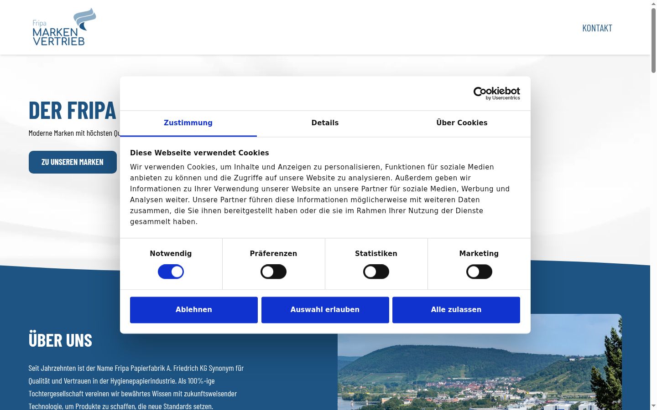Click the 'Diese Webseite verwendet Cookies' heading
The height and width of the screenshot is (410, 657).
pyautogui.click(x=199, y=153)
